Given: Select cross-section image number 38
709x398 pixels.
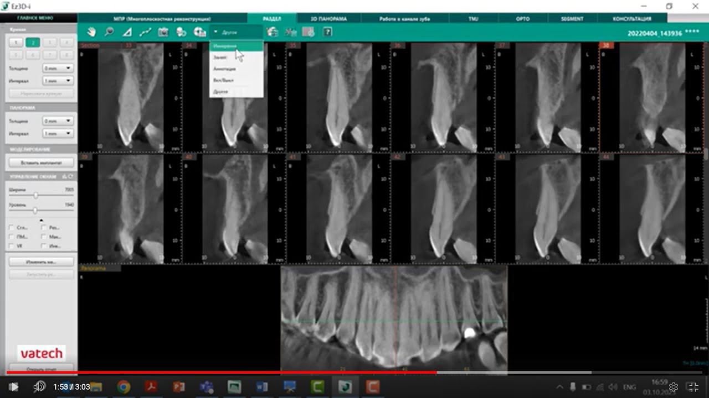Looking at the screenshot, I should (651, 97).
